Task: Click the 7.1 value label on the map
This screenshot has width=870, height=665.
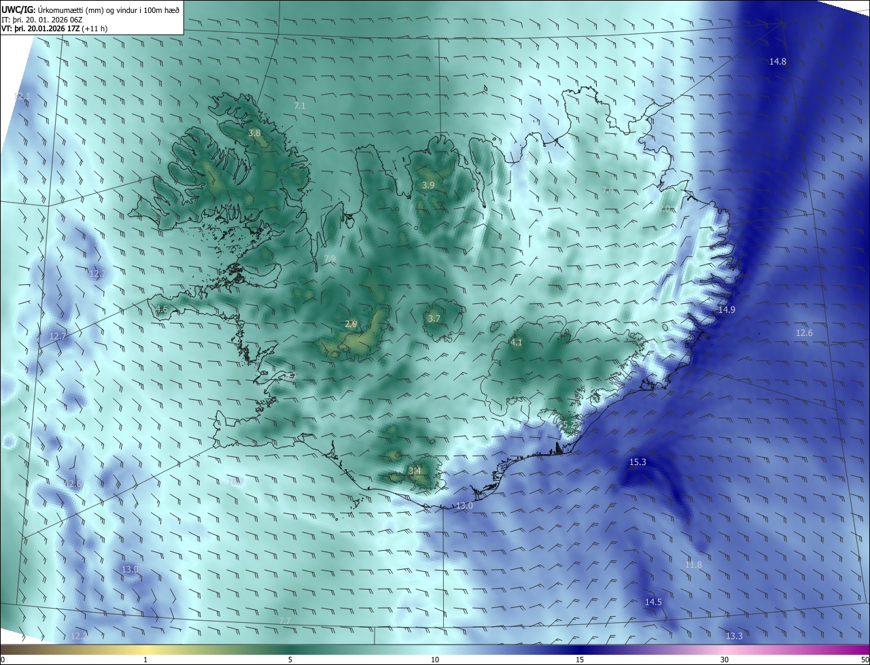Action: 300,106
